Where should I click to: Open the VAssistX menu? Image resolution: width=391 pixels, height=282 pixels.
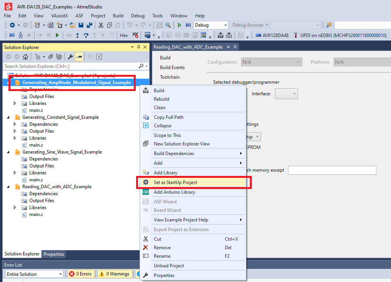tap(59, 16)
